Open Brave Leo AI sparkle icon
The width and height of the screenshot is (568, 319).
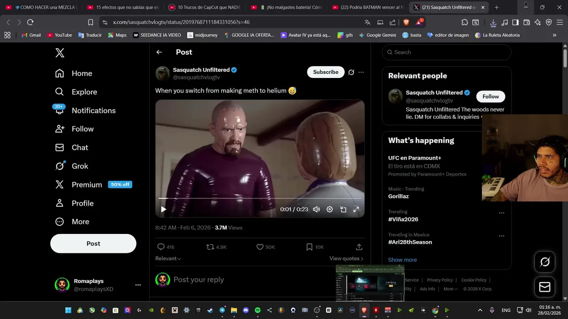click(538, 22)
